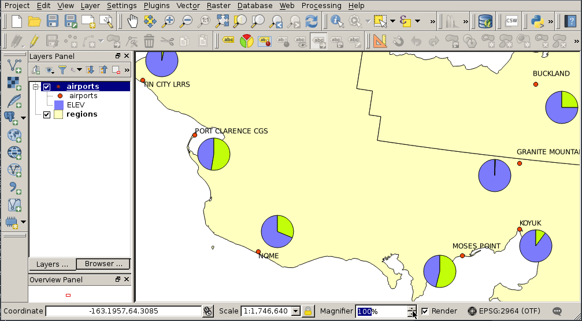Select the Pan Map hand tool

tap(132, 22)
